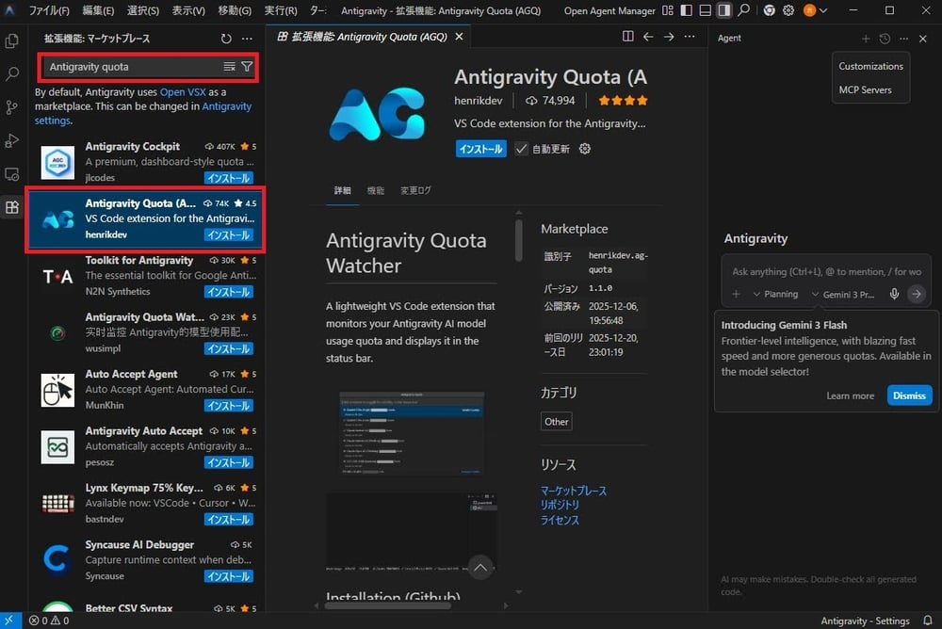This screenshot has width=942, height=629.
Task: Click the filter extensions funnel icon
Action: click(x=247, y=67)
